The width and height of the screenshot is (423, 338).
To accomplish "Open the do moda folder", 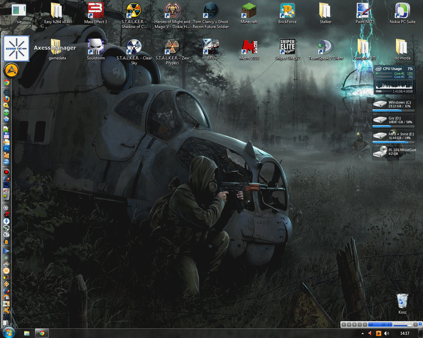I will (402, 50).
